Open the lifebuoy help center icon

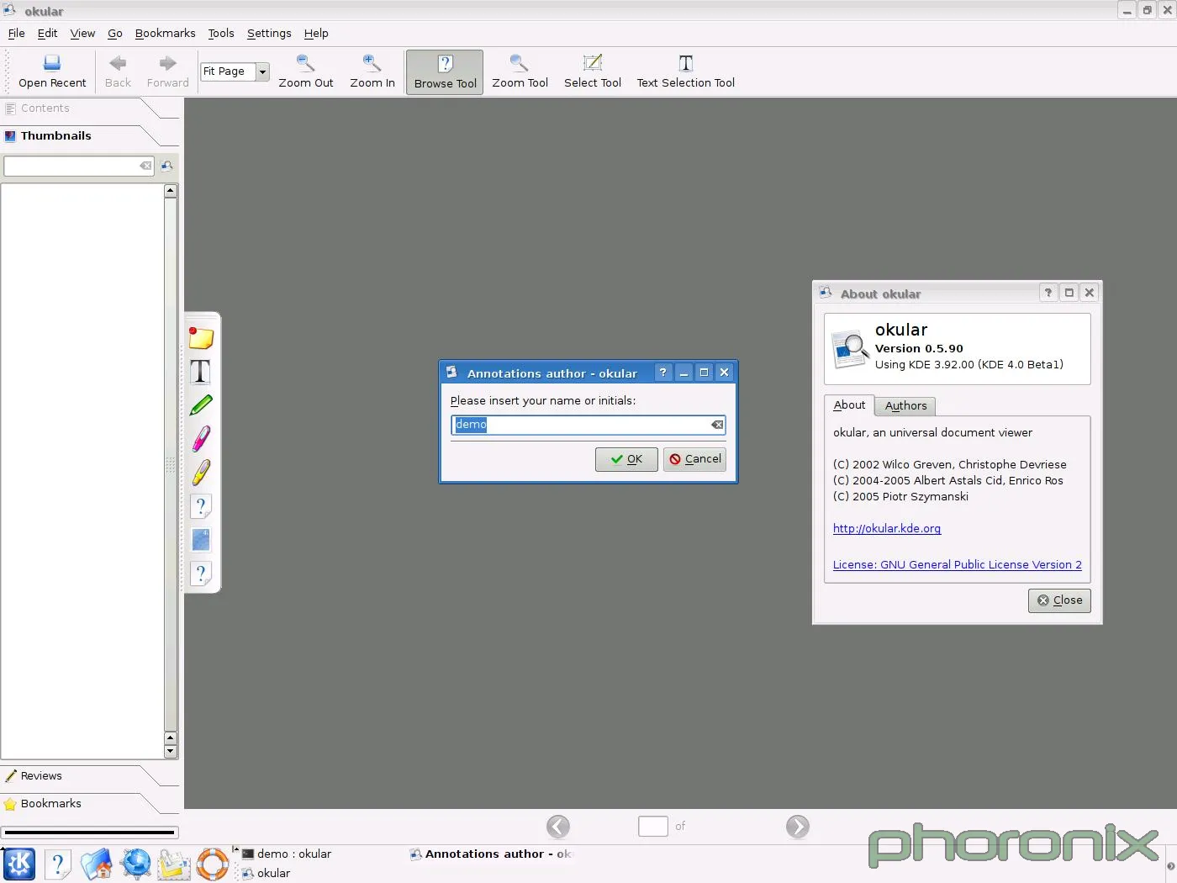(x=213, y=864)
